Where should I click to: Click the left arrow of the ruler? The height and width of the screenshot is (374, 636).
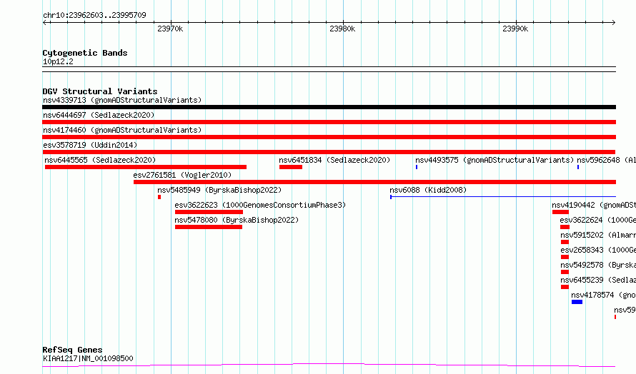tap(45, 22)
